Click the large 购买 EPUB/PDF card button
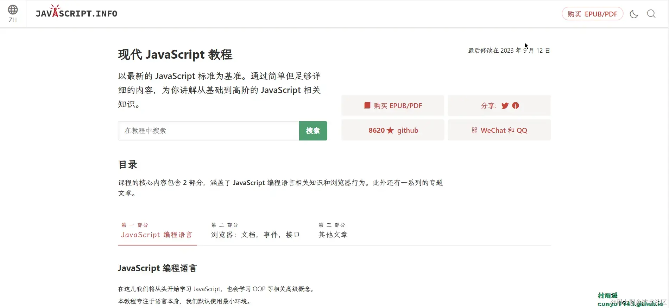Image resolution: width=669 pixels, height=308 pixels. coord(393,106)
